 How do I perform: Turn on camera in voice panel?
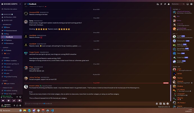point(3,101)
